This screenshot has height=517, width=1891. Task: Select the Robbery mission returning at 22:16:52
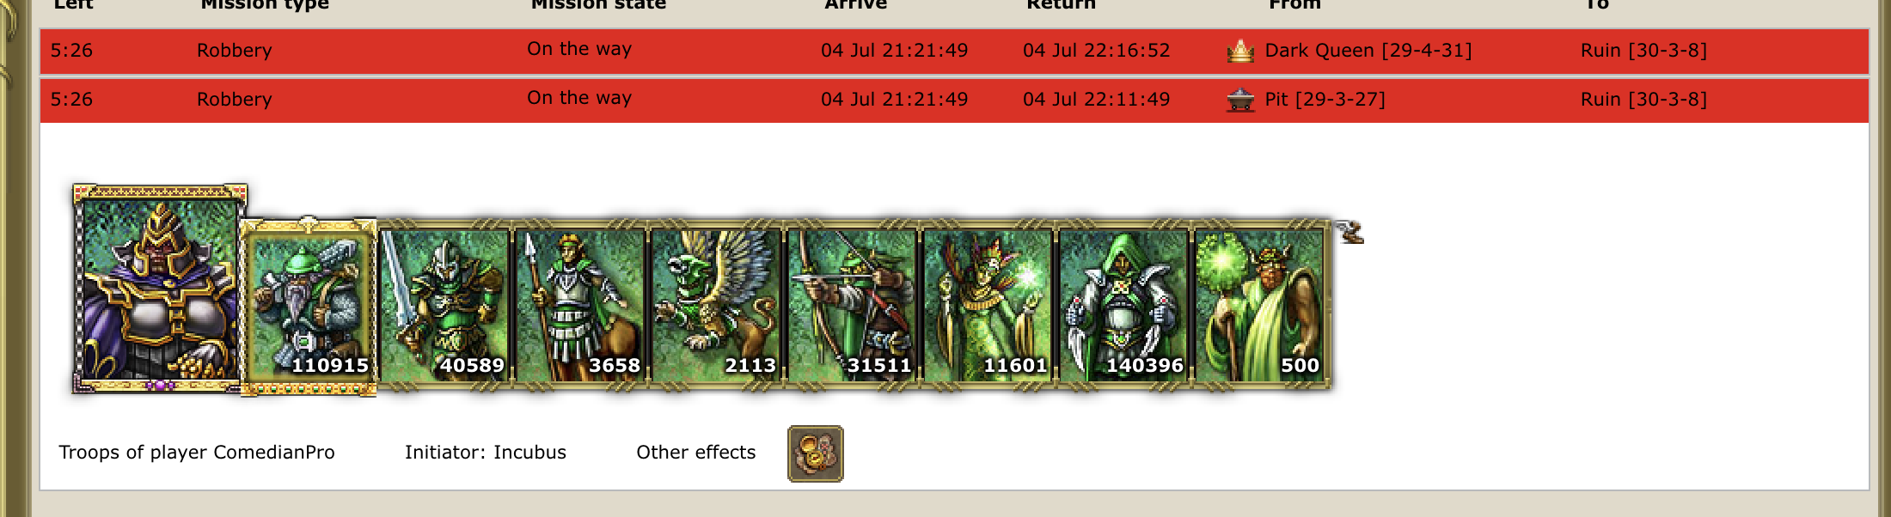click(x=954, y=52)
